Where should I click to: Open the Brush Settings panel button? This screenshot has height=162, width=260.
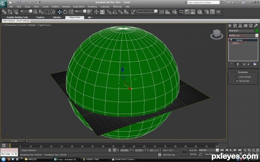click(23, 21)
